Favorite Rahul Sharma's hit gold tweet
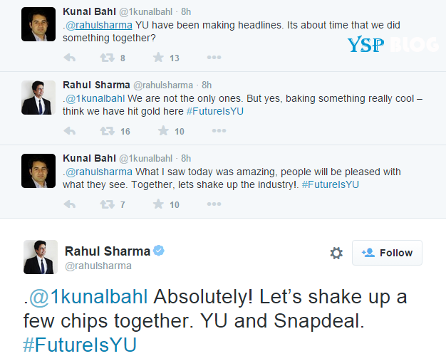The width and height of the screenshot is (446, 361). [162, 131]
